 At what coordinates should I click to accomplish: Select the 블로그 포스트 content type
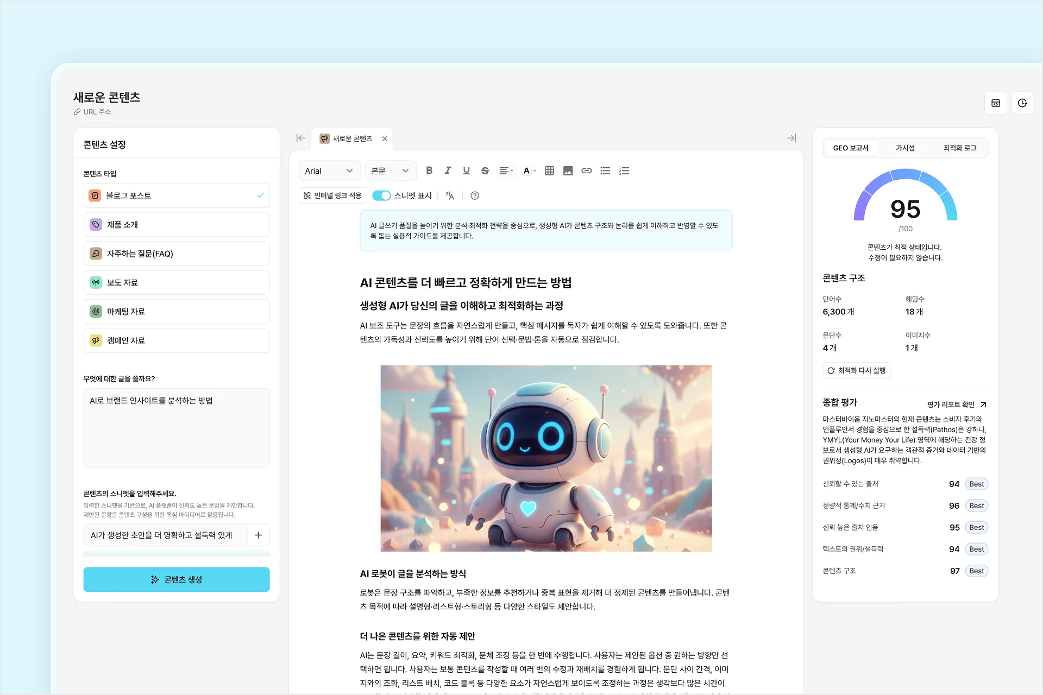coord(176,195)
